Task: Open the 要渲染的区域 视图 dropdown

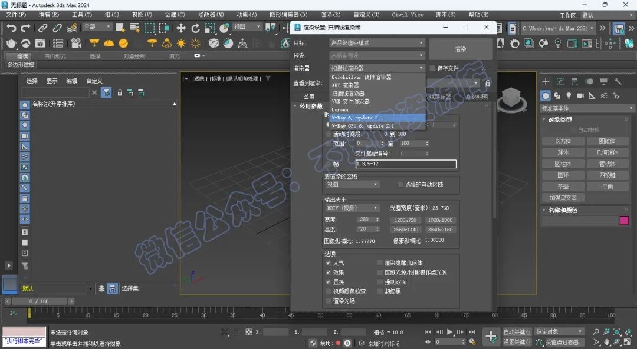Action: pyautogui.click(x=352, y=184)
